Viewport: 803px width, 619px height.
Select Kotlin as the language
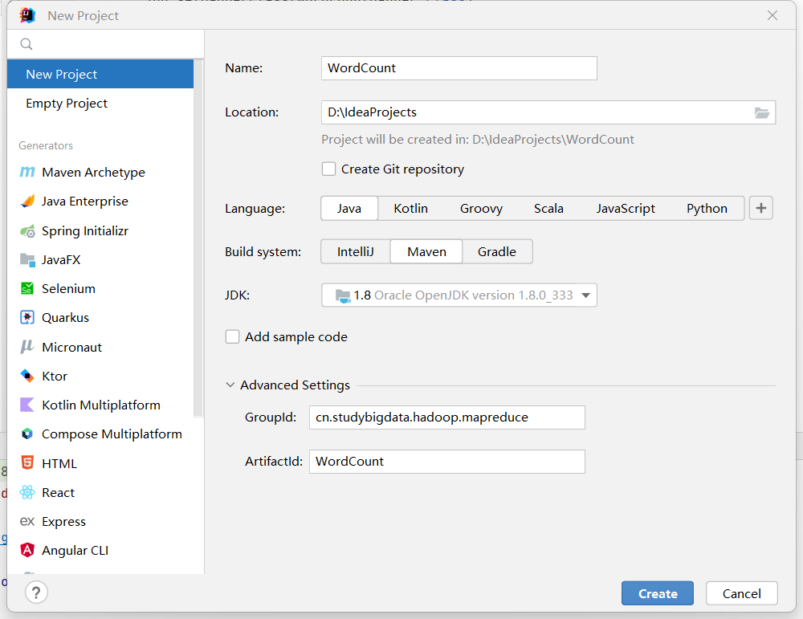pyautogui.click(x=410, y=209)
